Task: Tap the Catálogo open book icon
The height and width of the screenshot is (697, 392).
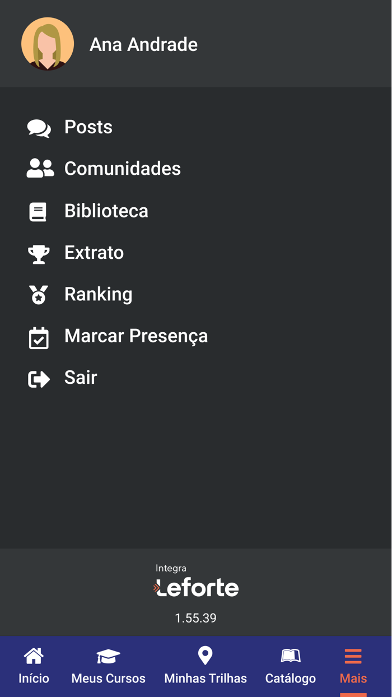Action: [290, 656]
